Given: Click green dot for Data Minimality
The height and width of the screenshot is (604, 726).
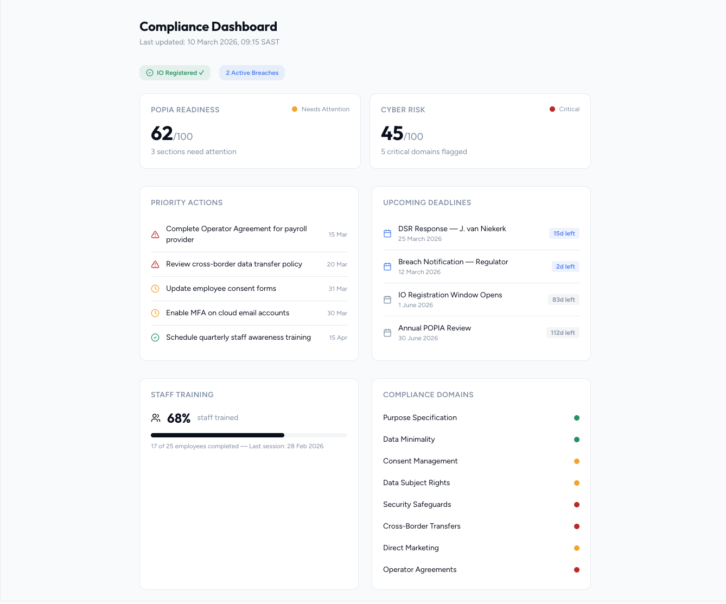Looking at the screenshot, I should pos(577,440).
